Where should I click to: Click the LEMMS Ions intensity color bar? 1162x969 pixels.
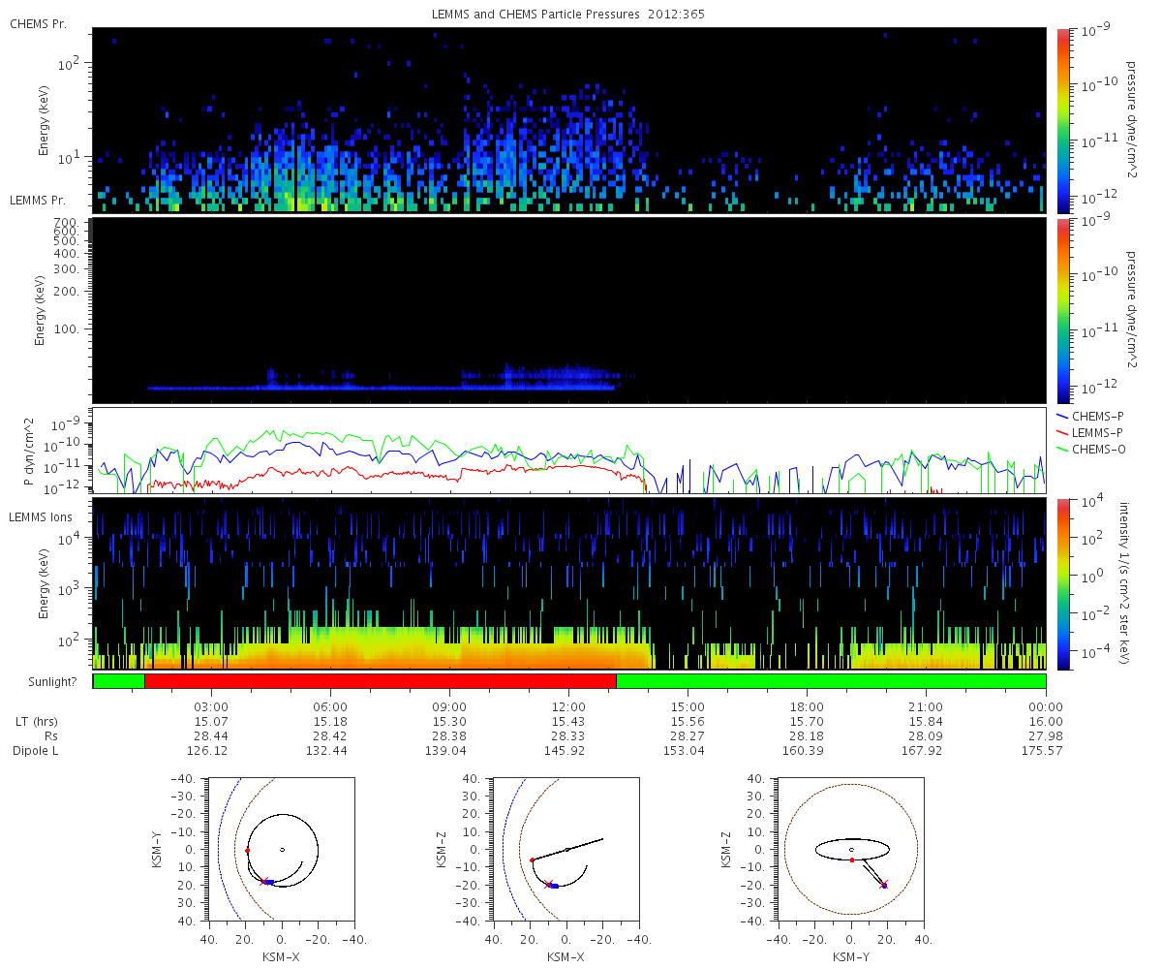1063,583
